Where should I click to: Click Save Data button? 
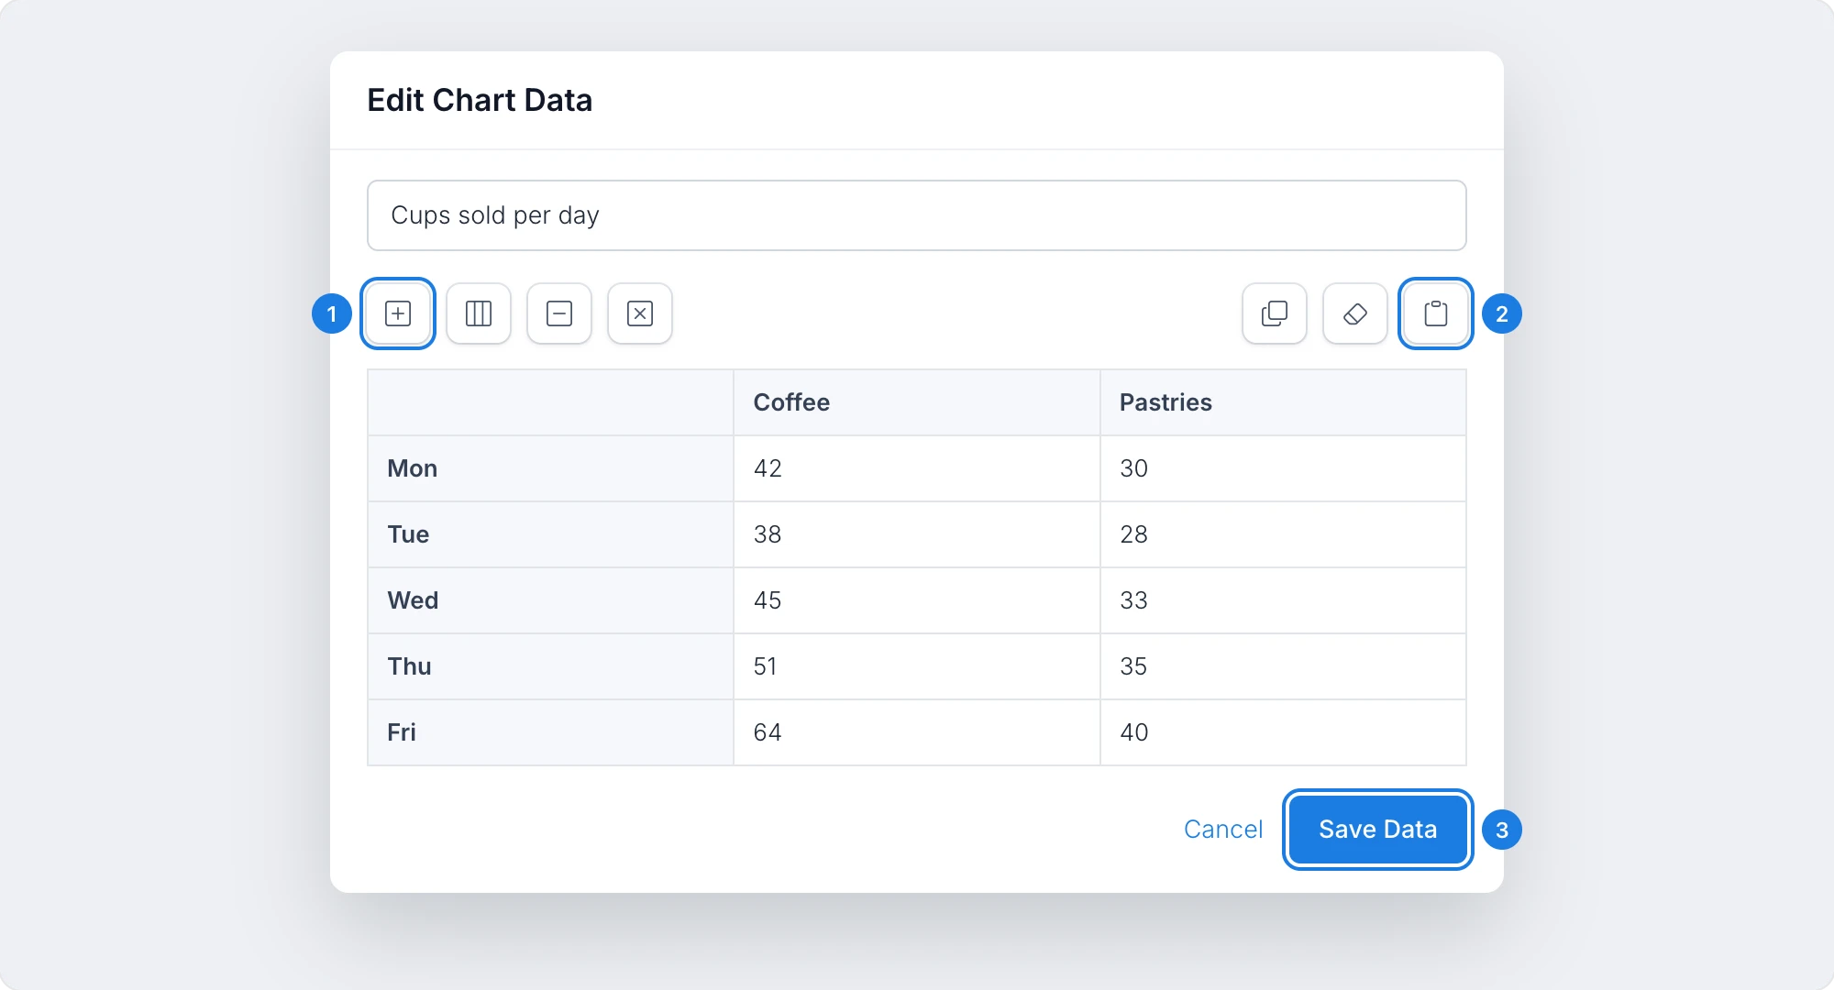(1378, 830)
